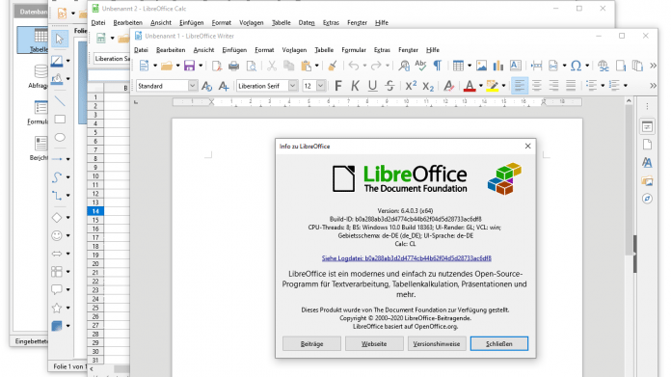Screen dimensions: 671x377
Task: Open the Hilfe menu in Calc window
Action: tap(381, 23)
